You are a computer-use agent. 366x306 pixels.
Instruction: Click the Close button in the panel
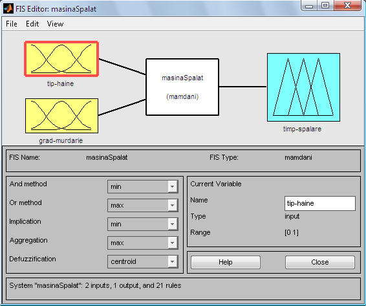[x=320, y=262]
